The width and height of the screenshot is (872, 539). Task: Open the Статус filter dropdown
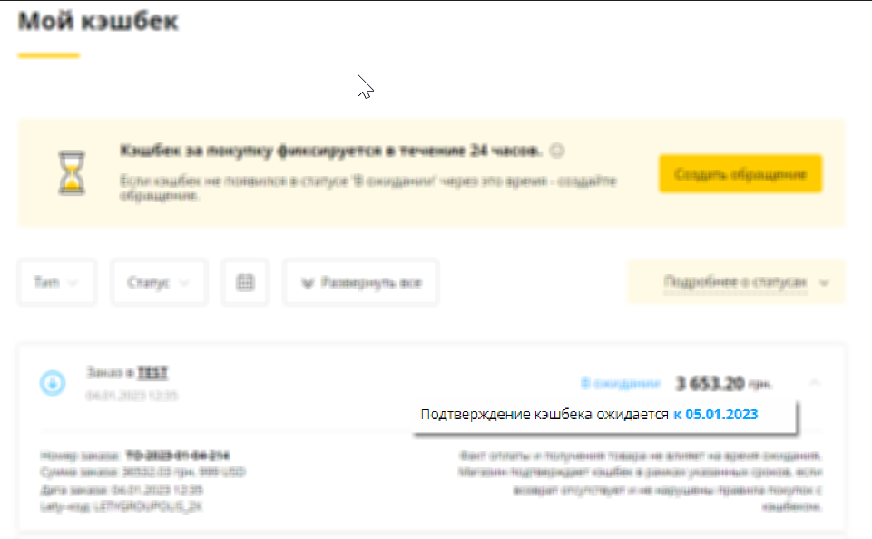159,282
